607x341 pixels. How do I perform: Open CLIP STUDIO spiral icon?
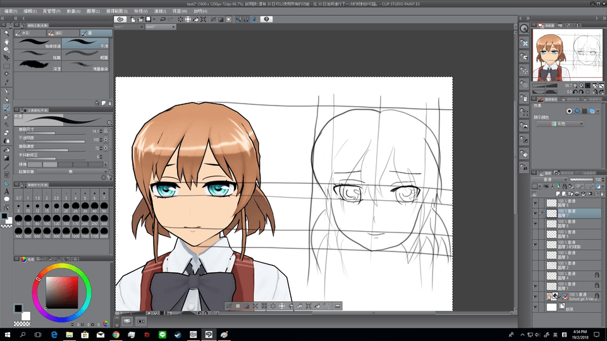(x=121, y=20)
